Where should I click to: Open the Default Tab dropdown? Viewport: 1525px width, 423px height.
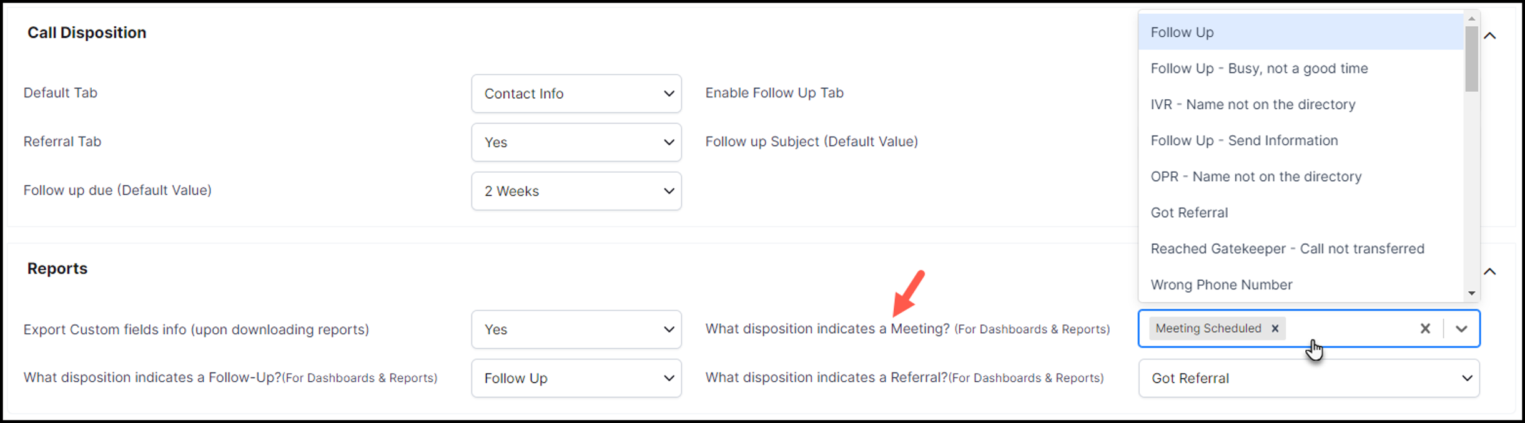tap(576, 94)
